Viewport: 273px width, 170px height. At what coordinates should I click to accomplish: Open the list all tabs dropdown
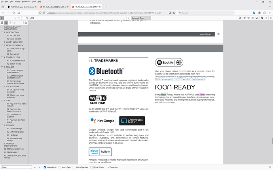[x=270, y=7]
